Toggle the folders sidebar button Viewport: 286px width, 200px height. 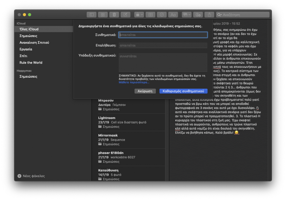[92, 15]
